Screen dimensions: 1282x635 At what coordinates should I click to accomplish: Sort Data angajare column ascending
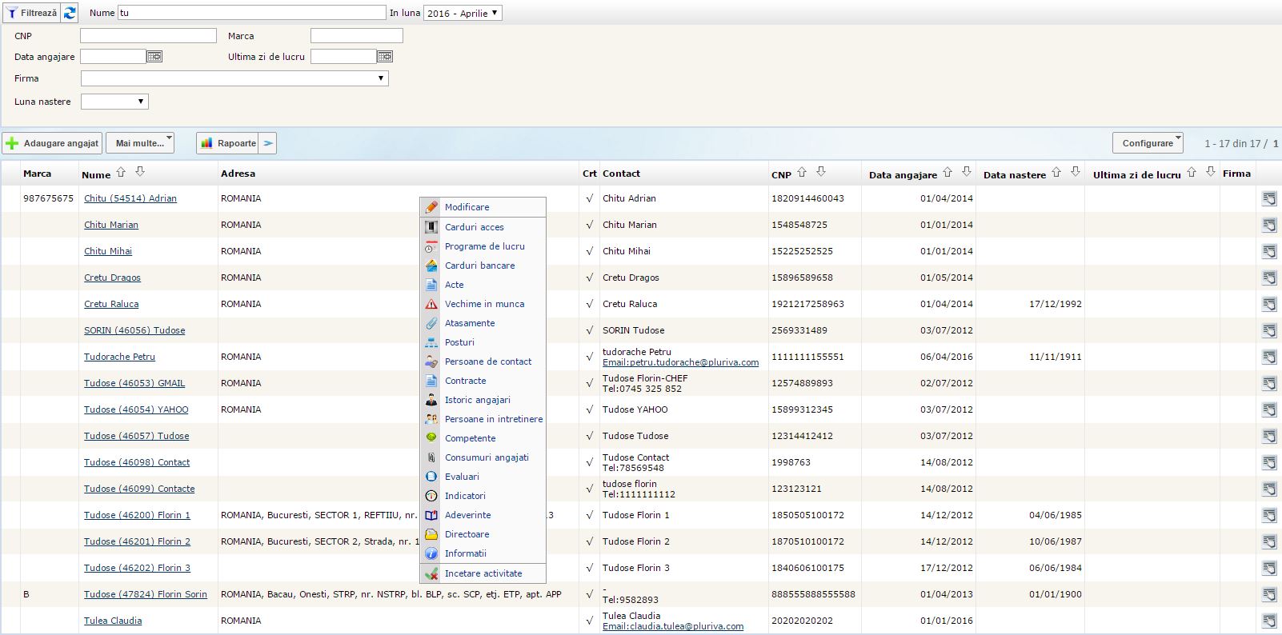tap(947, 172)
